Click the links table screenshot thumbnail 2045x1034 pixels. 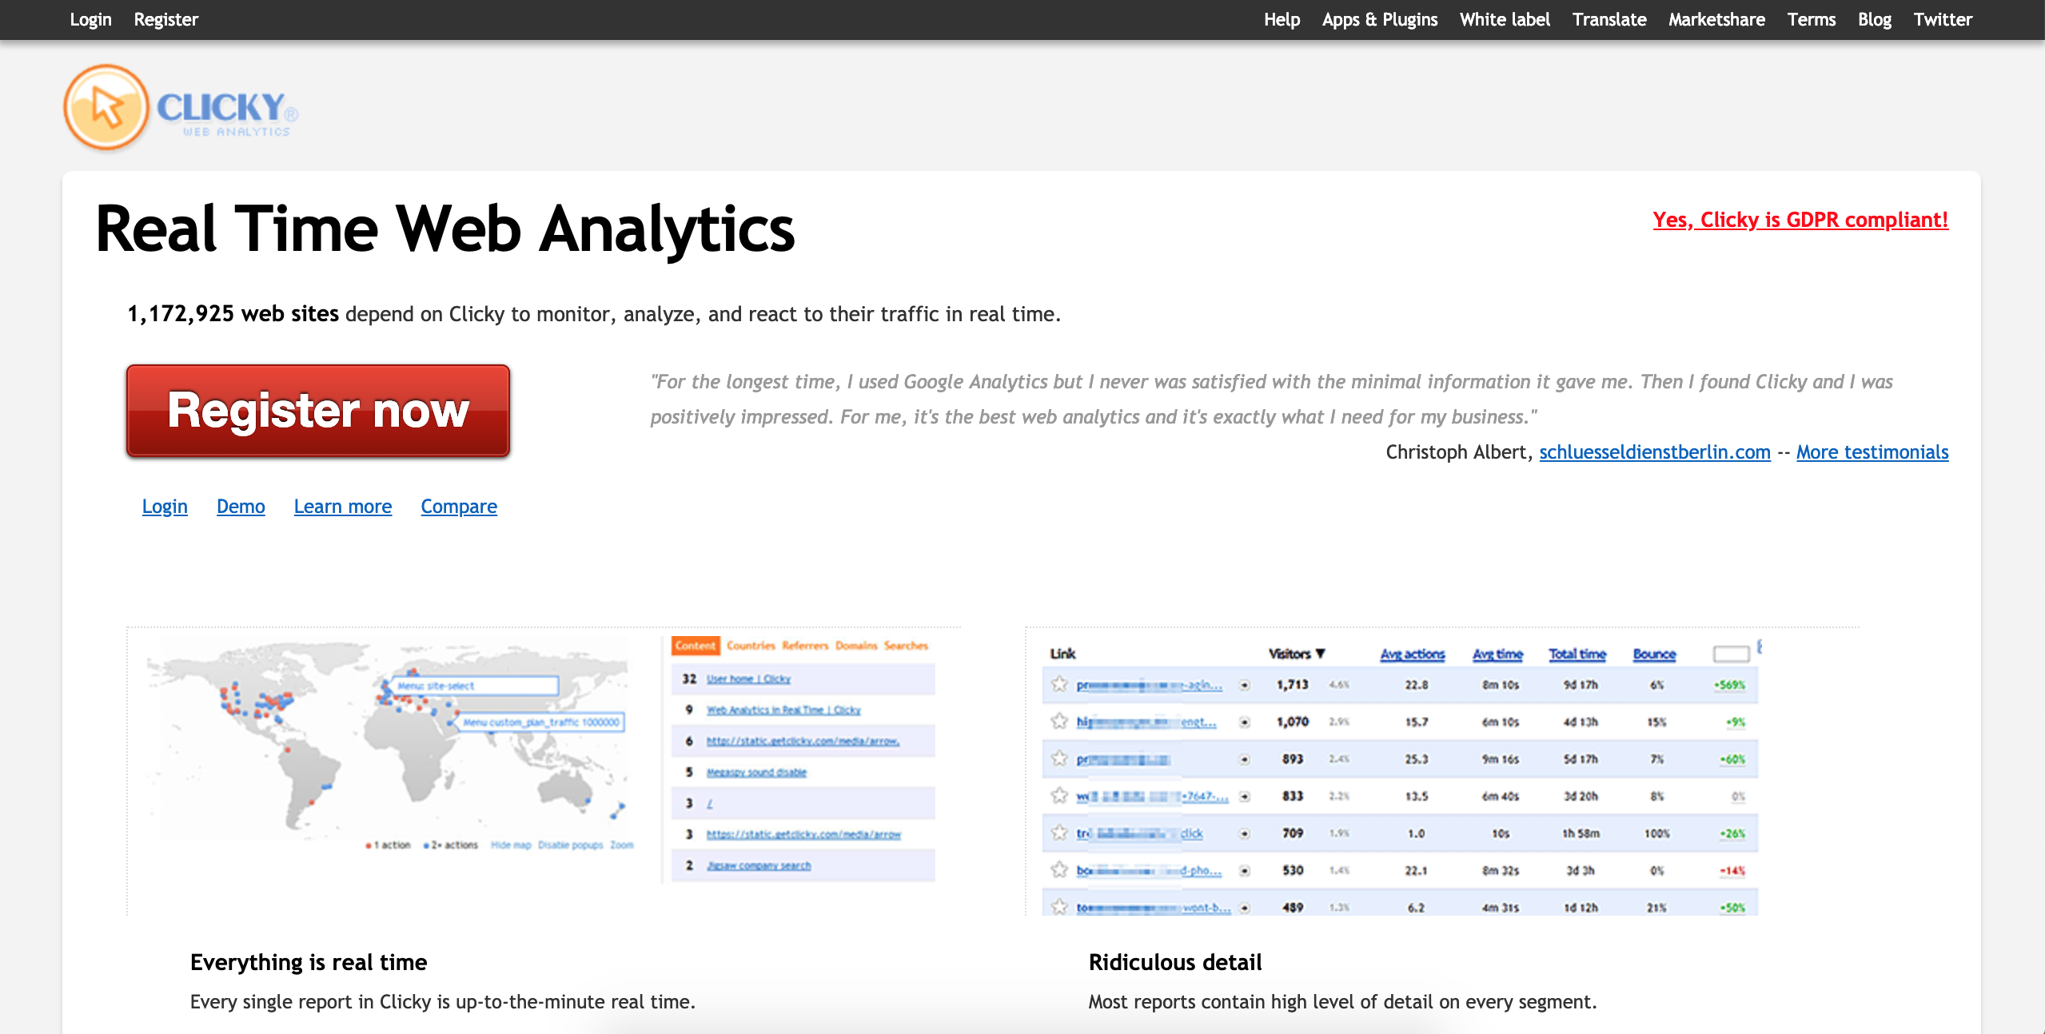[x=1442, y=771]
